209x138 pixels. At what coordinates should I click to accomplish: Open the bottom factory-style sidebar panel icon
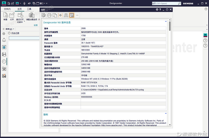point(4,76)
